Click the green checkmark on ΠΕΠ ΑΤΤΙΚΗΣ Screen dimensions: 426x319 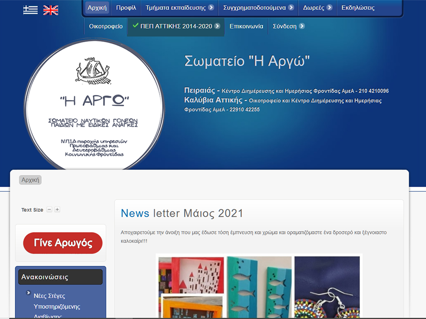coord(135,25)
